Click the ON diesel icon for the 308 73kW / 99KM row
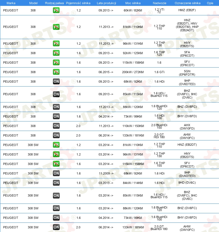 click(56, 116)
